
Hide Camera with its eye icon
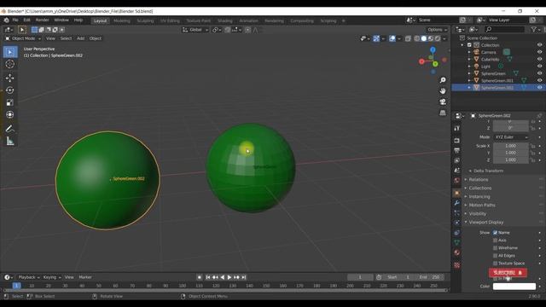pyautogui.click(x=539, y=52)
